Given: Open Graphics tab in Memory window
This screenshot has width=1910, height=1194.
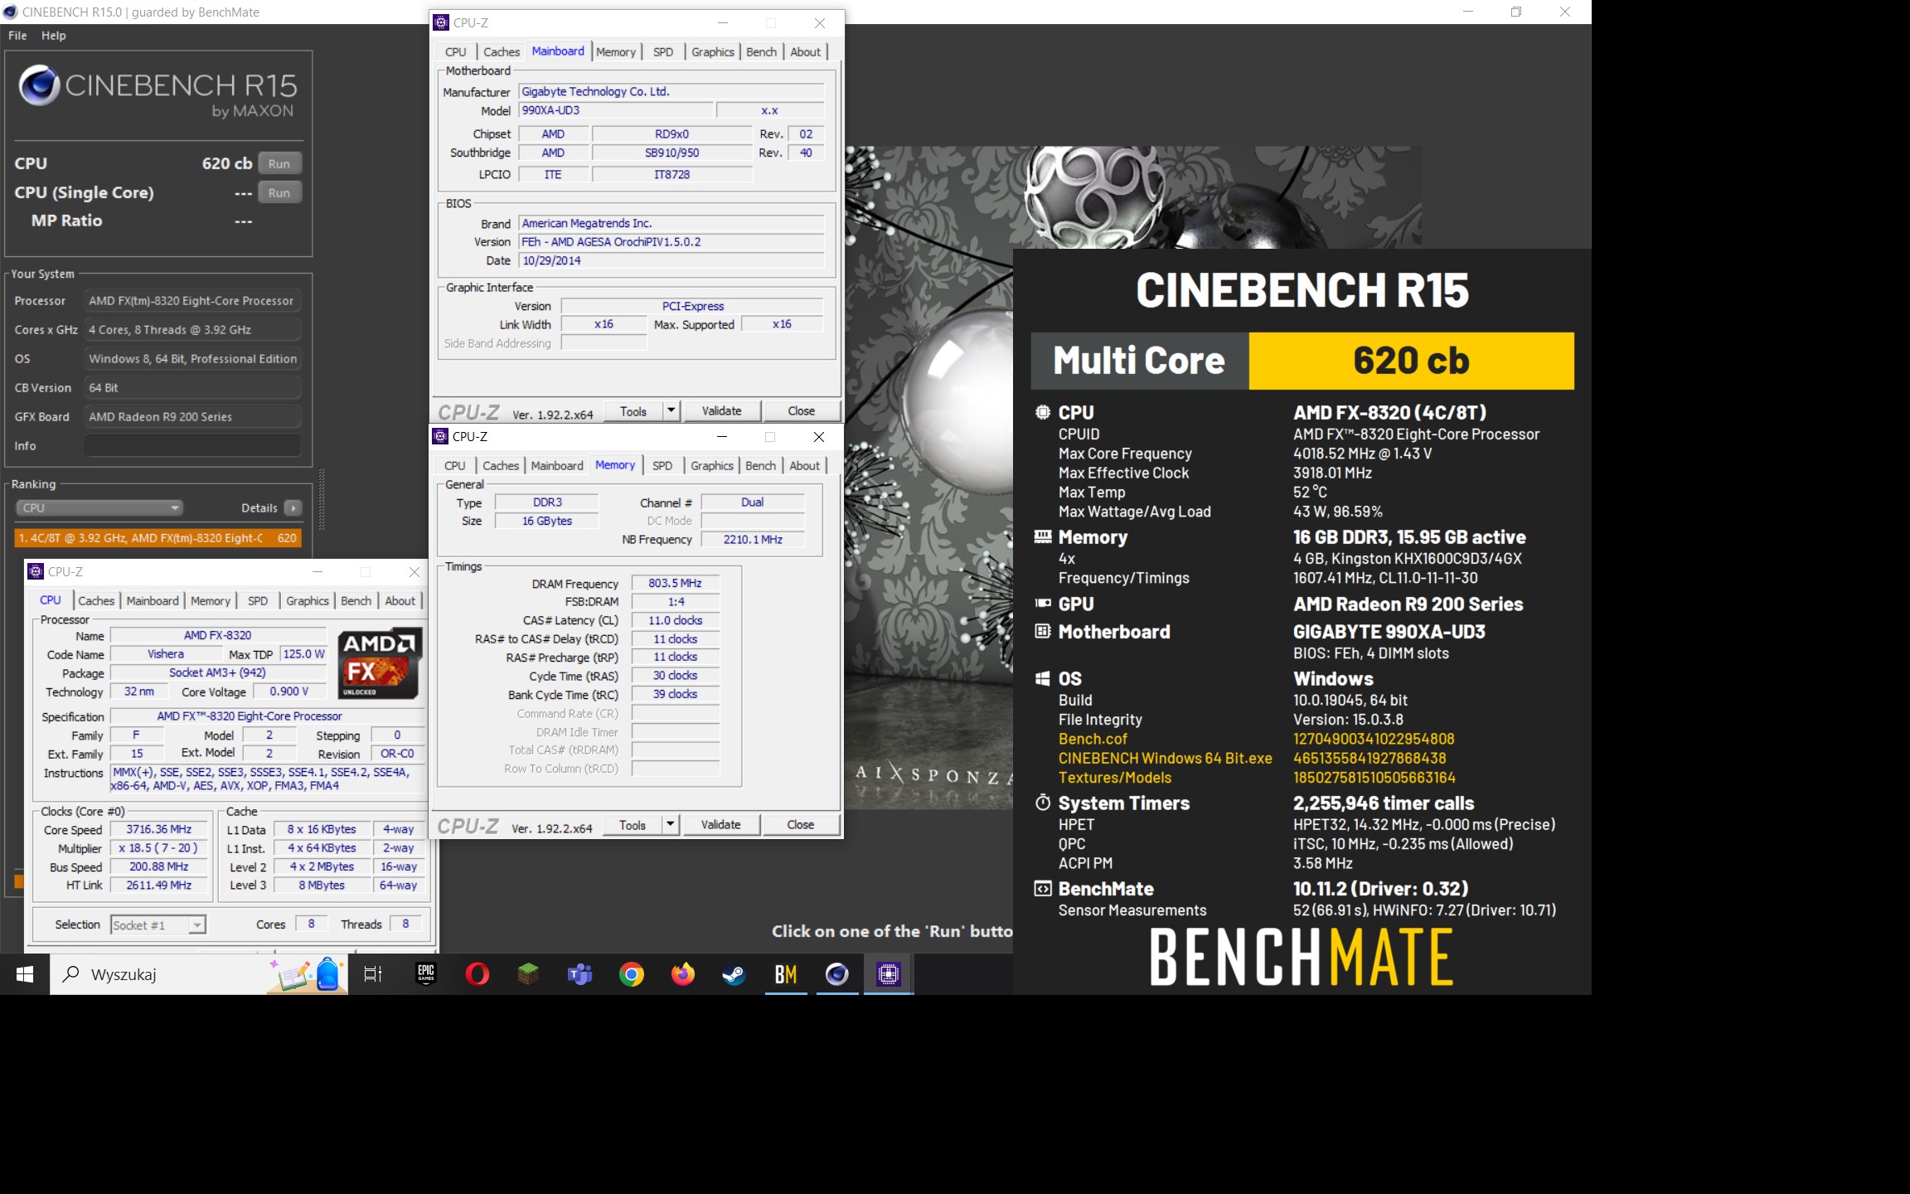Looking at the screenshot, I should (712, 465).
